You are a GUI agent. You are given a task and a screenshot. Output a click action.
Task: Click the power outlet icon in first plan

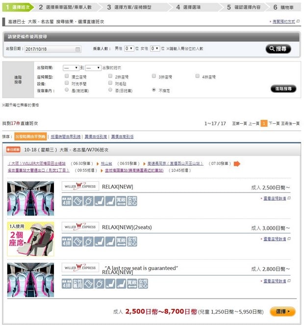pos(88,201)
